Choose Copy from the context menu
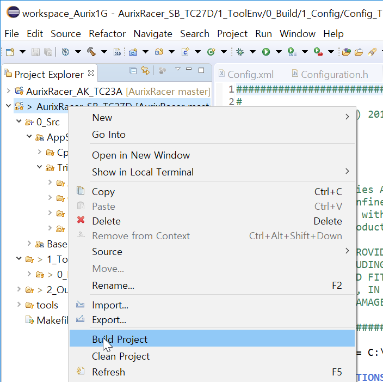 click(x=212, y=192)
